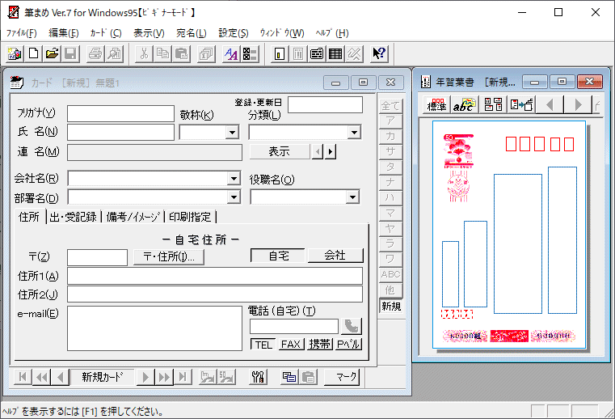Click the stacked cards duplicate icon
This screenshot has width=615, height=419.
pyautogui.click(x=206, y=54)
